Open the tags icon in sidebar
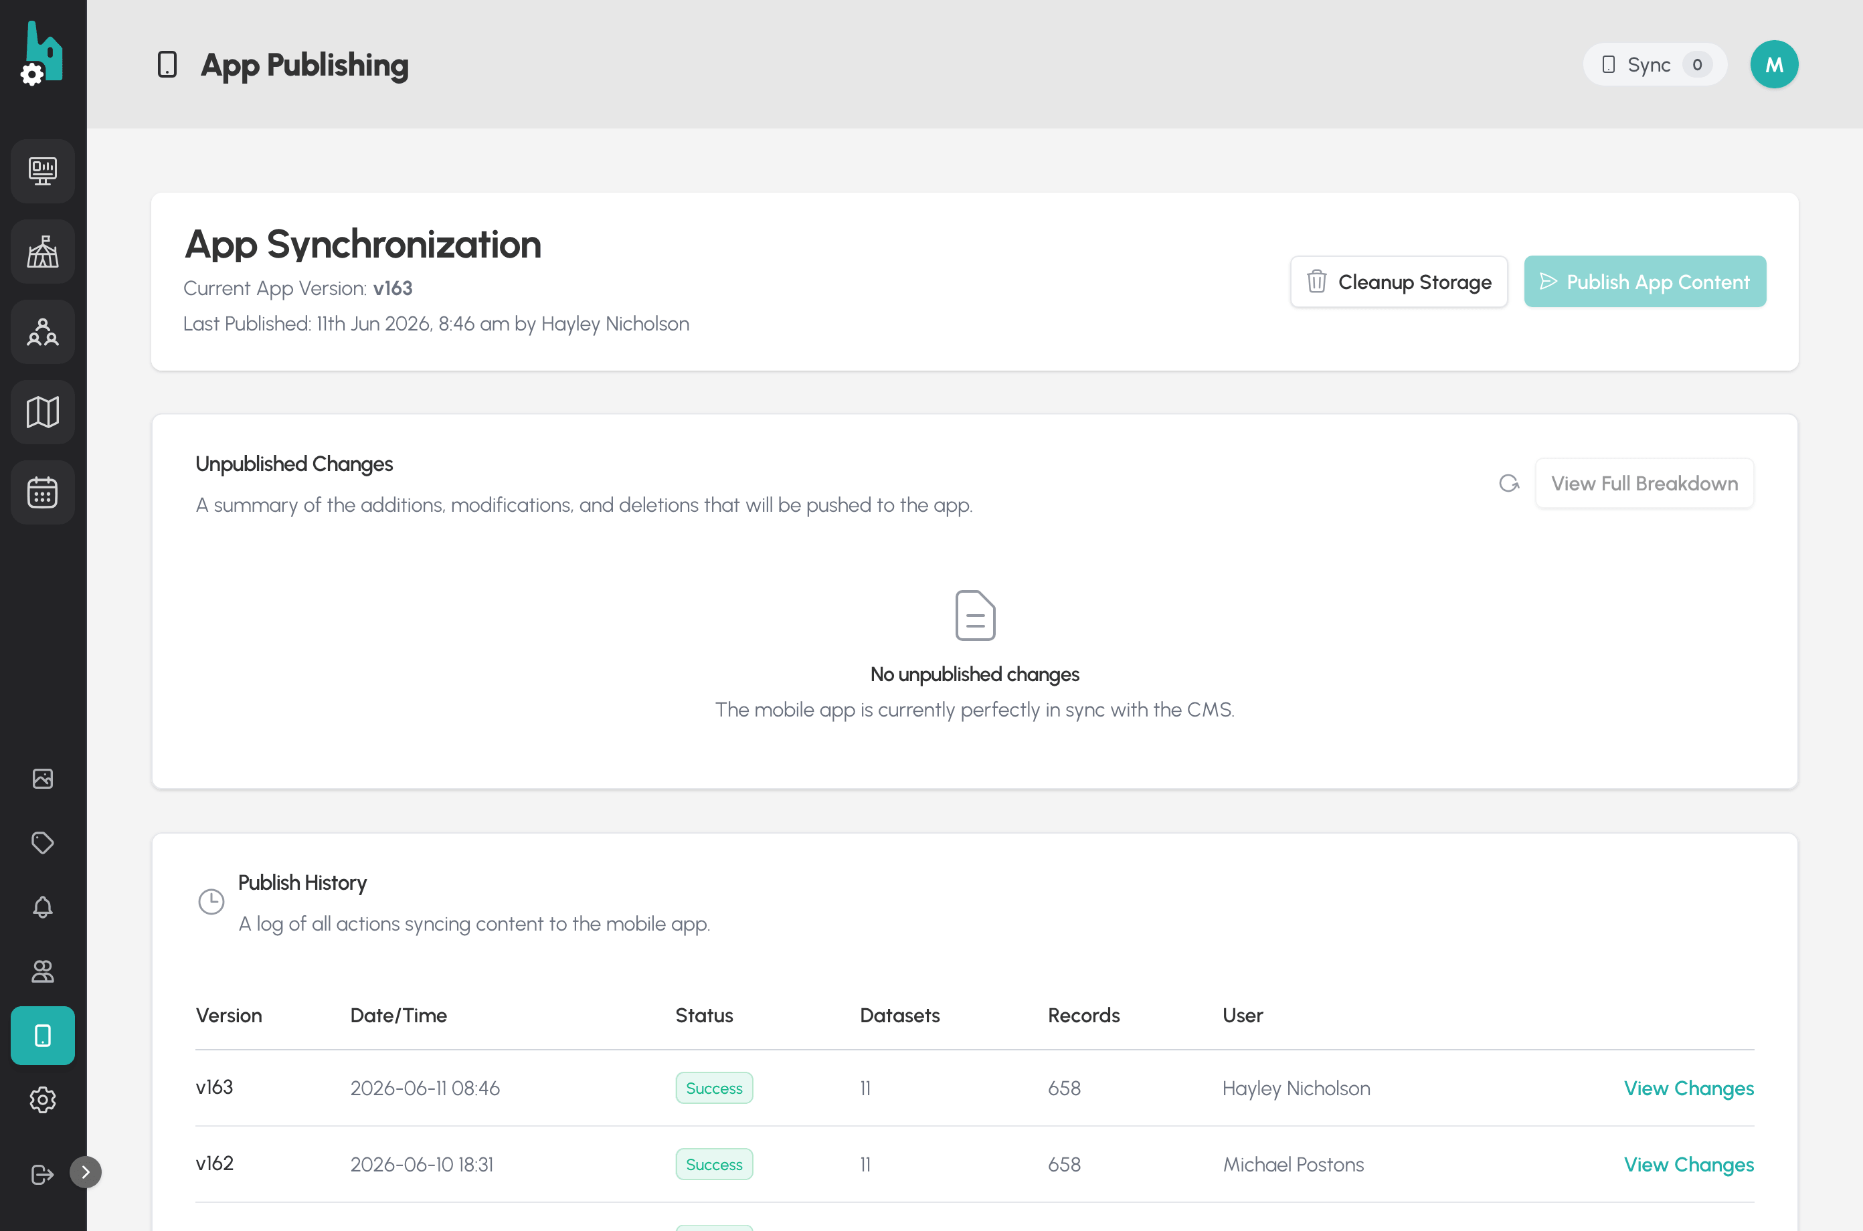The height and width of the screenshot is (1231, 1863). point(42,842)
